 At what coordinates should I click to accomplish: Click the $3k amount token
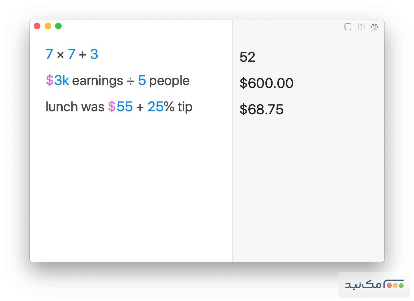click(57, 81)
